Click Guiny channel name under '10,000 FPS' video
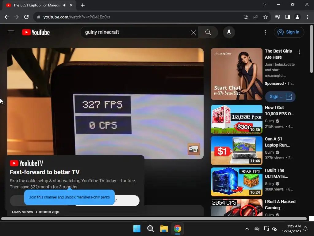This screenshot has width=314, height=236. click(269, 121)
